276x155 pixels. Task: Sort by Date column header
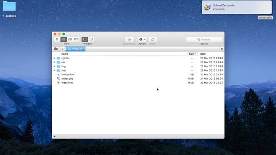[203, 54]
